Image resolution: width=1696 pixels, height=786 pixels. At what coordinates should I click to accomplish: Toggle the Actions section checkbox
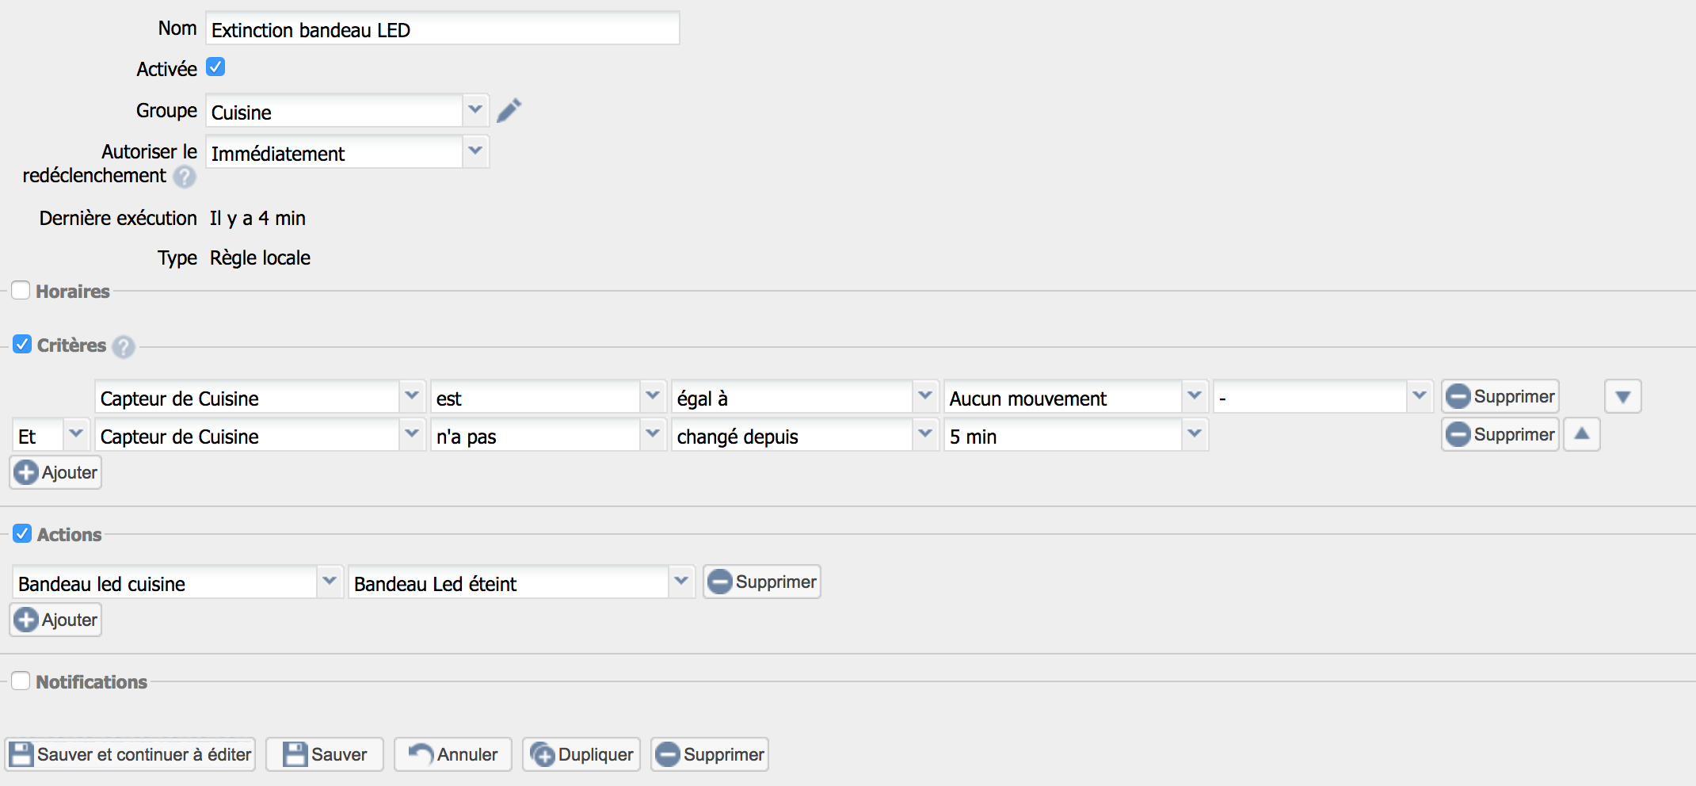(x=22, y=533)
